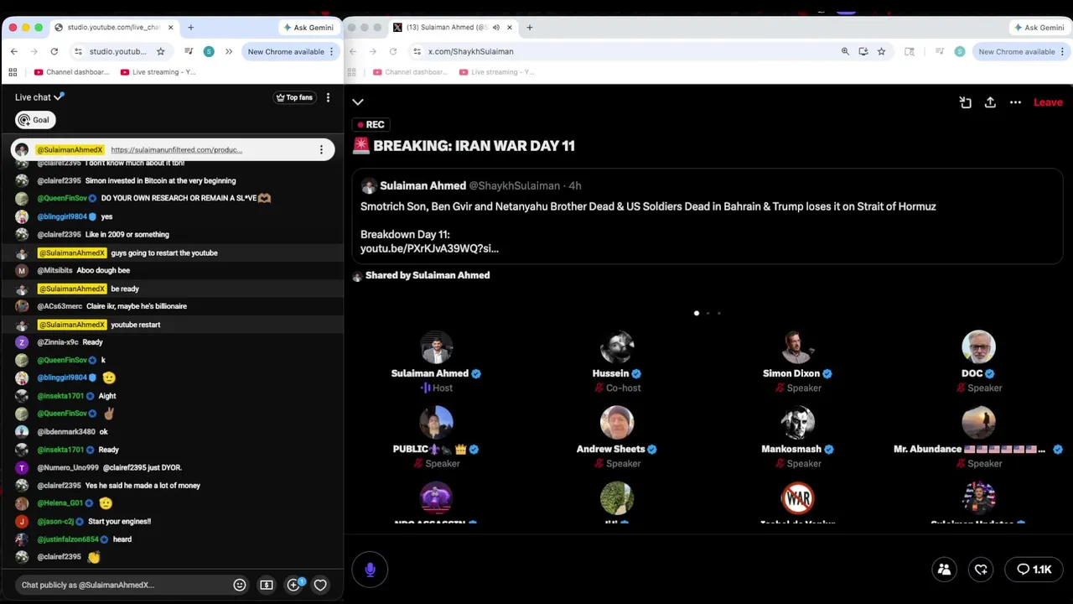Viewport: 1073px width, 604px height.
Task: Click message 'Start your engines!!' from @jason-c2j
Action: (119, 521)
